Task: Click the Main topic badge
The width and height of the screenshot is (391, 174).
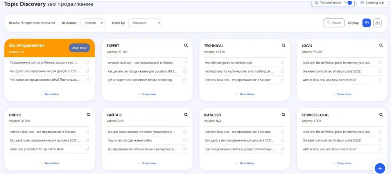Action: pyautogui.click(x=79, y=48)
